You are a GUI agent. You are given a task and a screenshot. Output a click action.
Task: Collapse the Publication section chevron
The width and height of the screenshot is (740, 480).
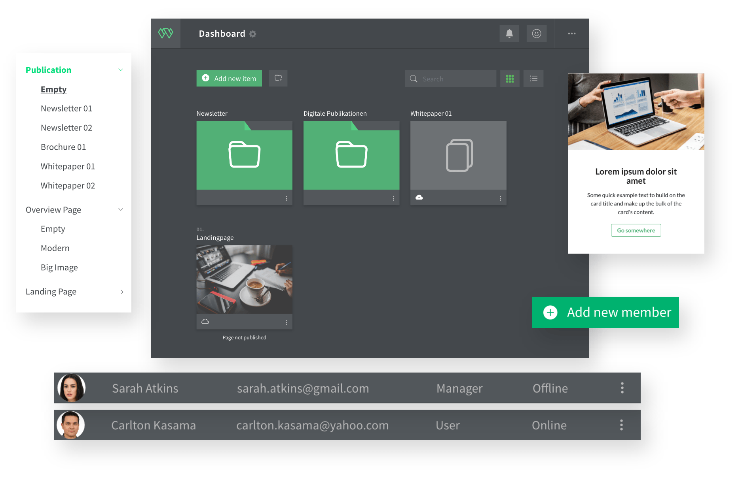click(x=121, y=70)
